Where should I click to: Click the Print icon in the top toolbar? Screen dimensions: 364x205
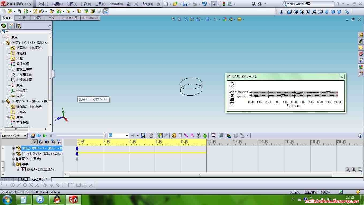click(195, 4)
